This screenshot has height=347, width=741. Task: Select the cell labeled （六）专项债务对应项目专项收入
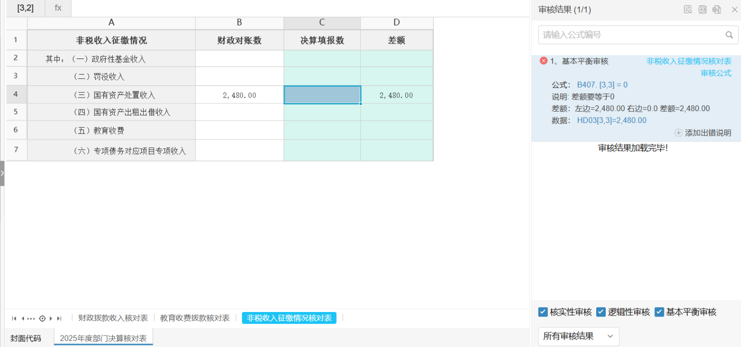pos(111,150)
